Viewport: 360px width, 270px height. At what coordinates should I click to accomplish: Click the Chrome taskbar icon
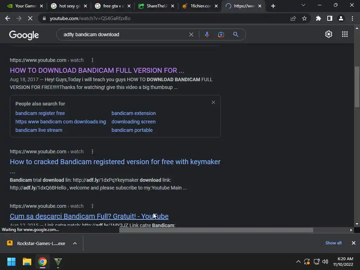(43, 262)
